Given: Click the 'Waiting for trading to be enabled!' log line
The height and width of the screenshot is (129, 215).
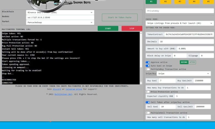Looking at the screenshot, I should point(22,71).
